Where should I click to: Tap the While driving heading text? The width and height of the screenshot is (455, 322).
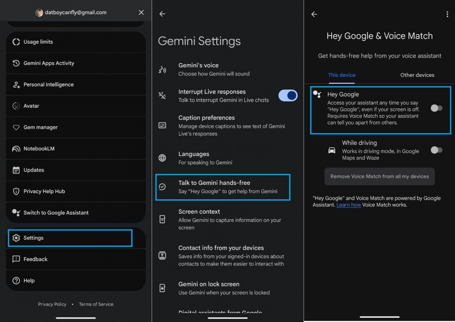[359, 143]
